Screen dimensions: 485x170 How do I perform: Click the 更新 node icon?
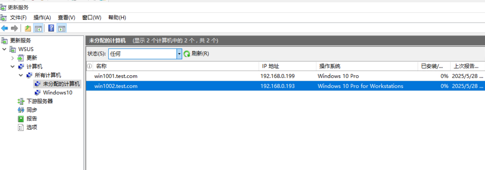(21, 58)
